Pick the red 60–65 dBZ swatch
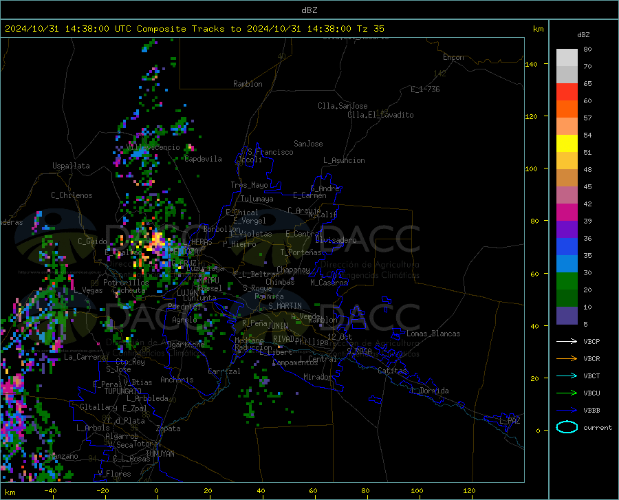 click(x=567, y=92)
